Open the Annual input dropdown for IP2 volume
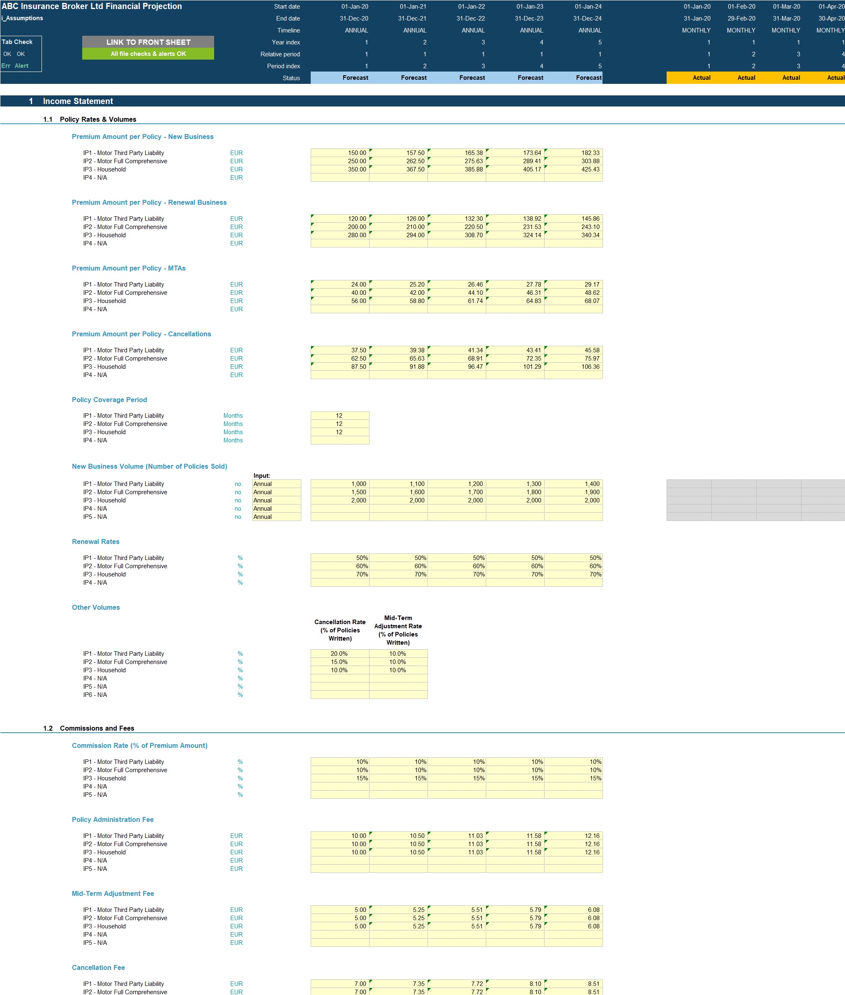The width and height of the screenshot is (845, 995). click(277, 492)
